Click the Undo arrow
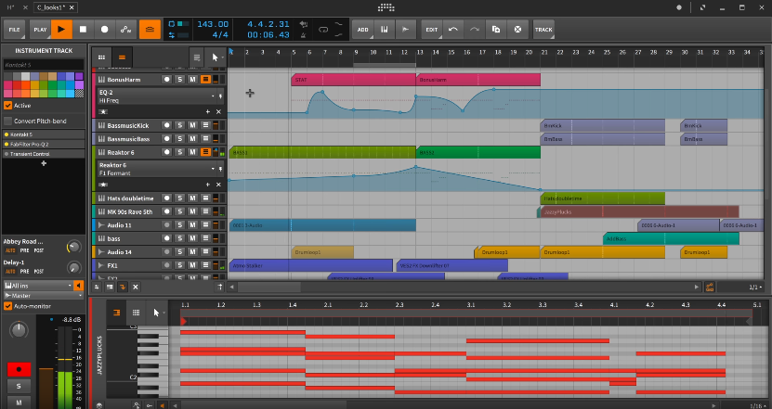Screen dimensions: 772x409 point(453,30)
